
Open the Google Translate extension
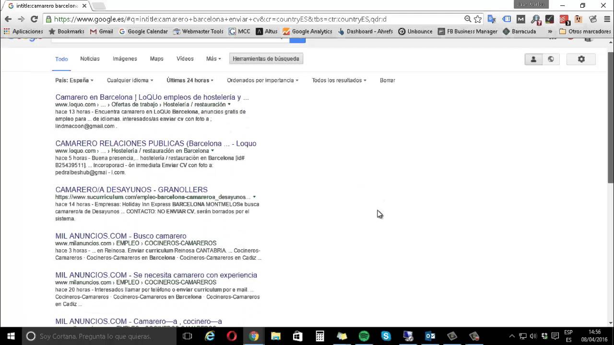492,19
